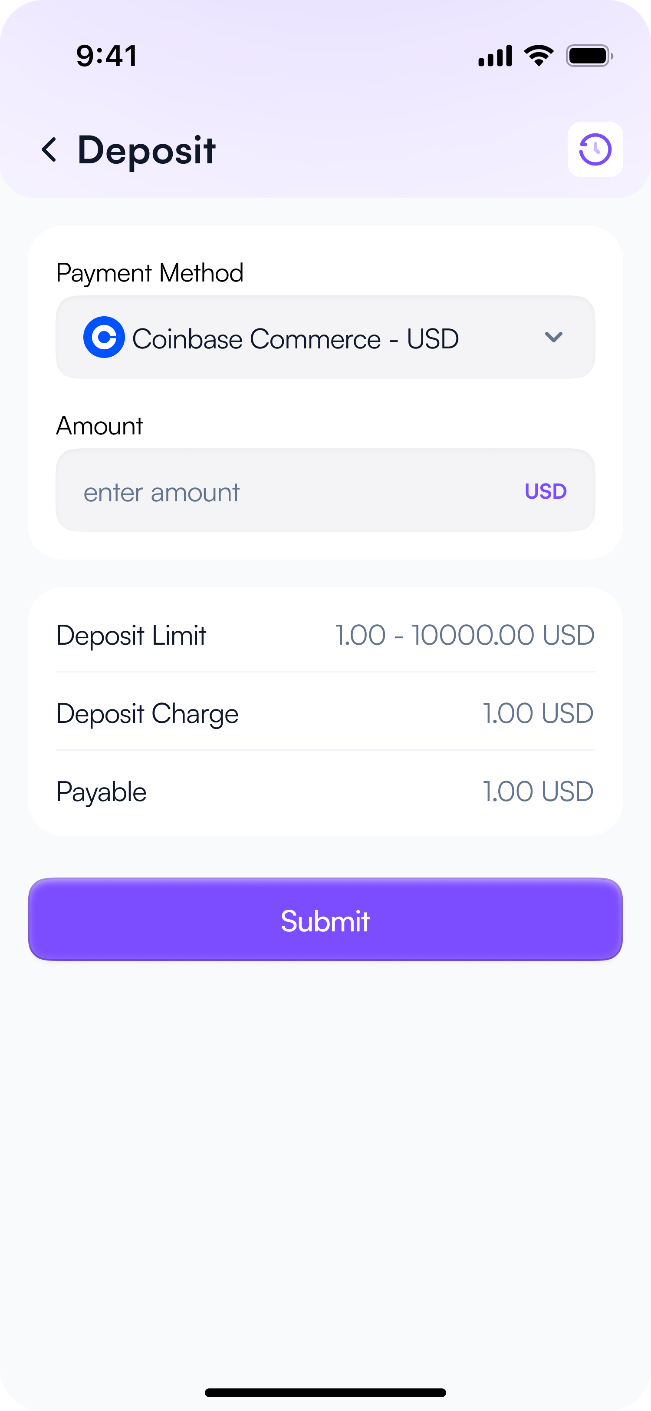Tap the battery indicator icon

pos(589,55)
